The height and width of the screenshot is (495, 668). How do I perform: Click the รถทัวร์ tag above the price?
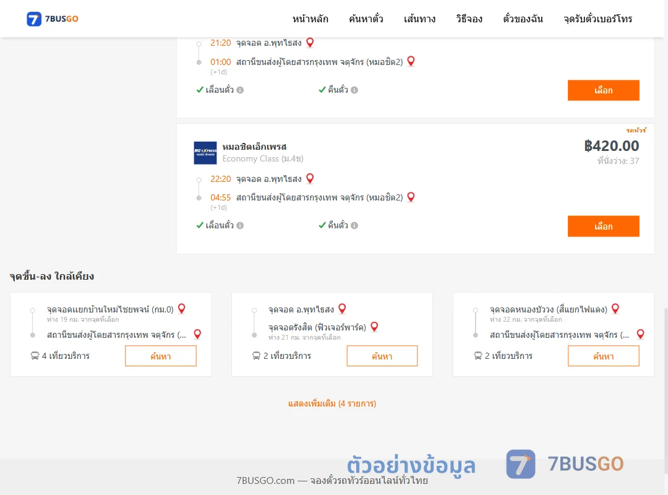636,130
